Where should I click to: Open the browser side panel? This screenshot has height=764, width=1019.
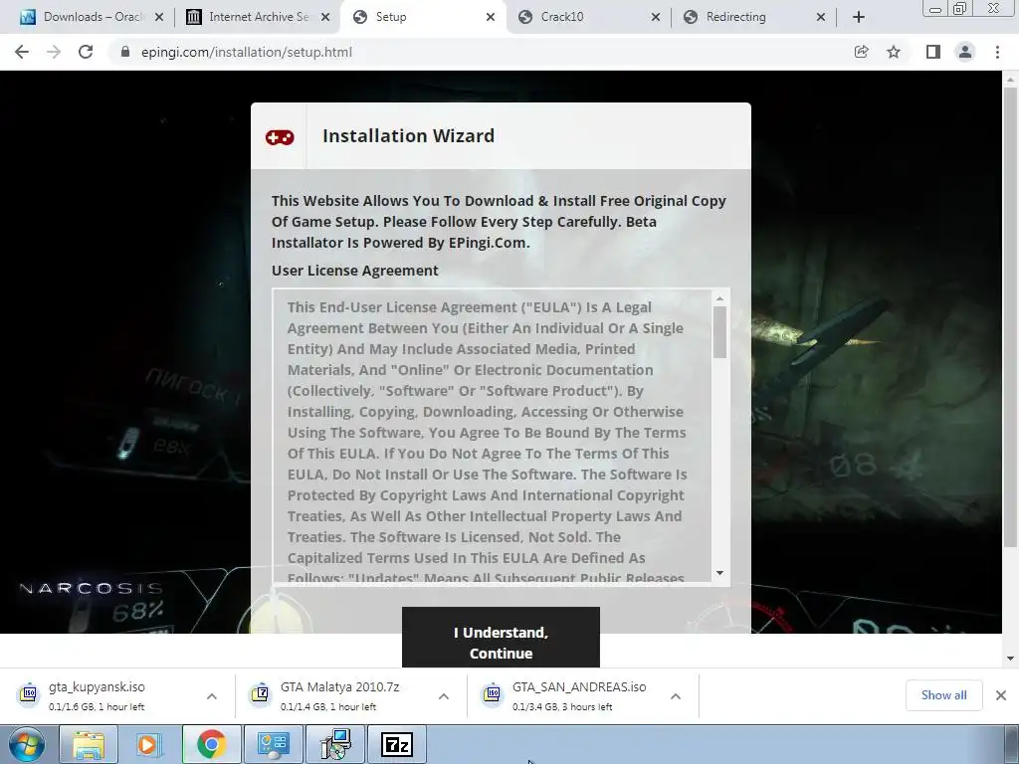pyautogui.click(x=933, y=52)
